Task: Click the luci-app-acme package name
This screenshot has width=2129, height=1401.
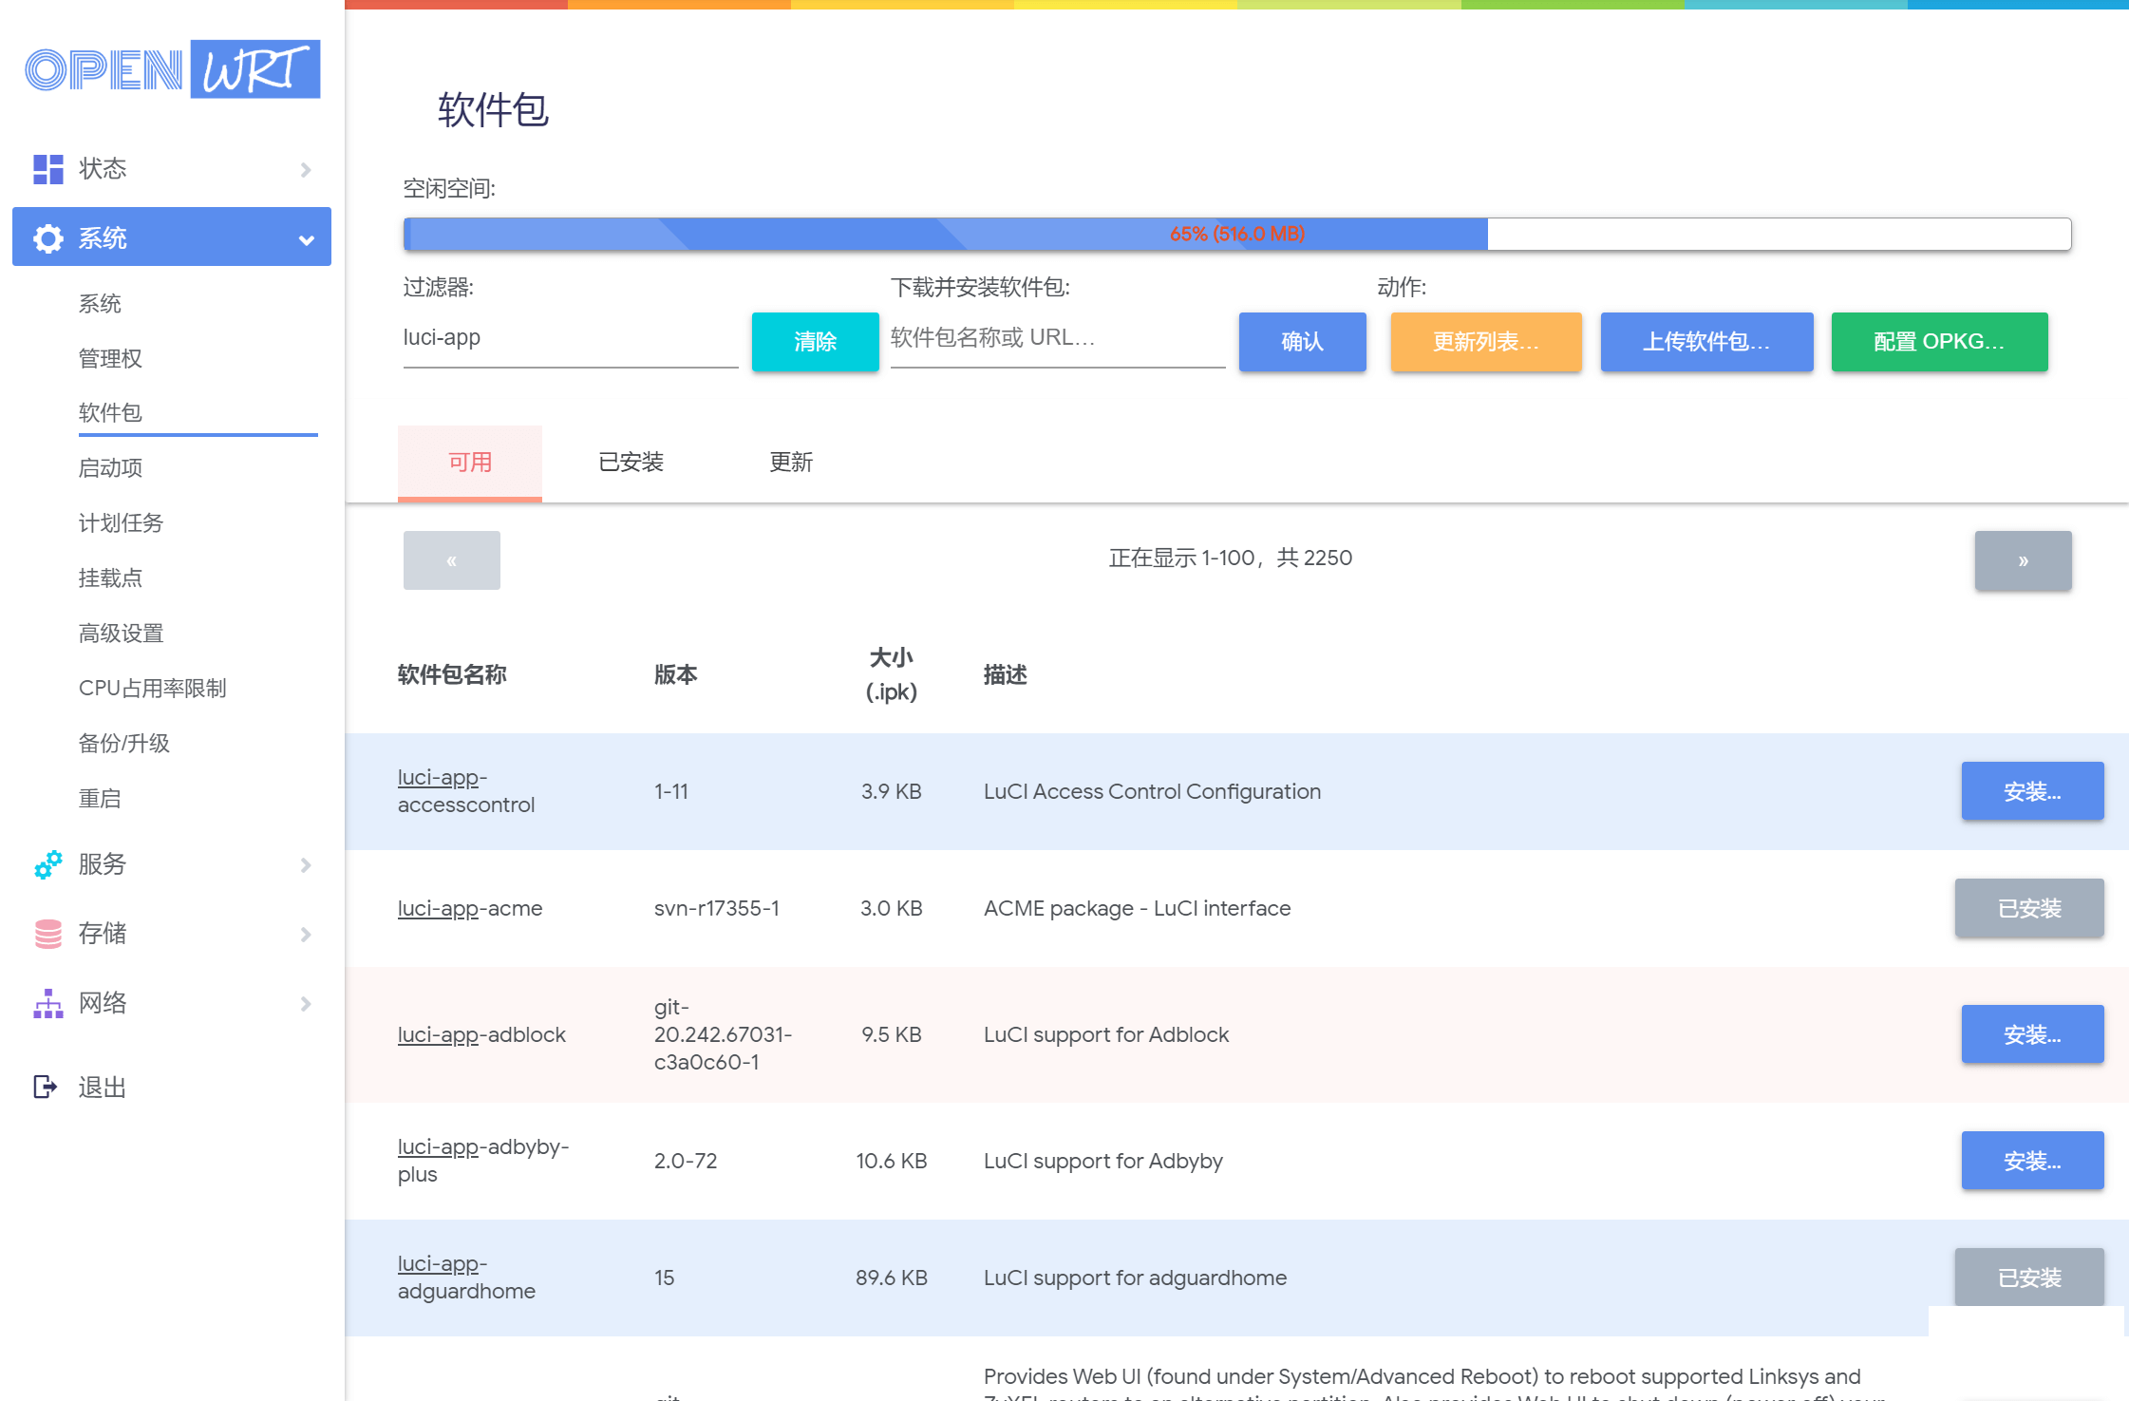Action: [470, 909]
